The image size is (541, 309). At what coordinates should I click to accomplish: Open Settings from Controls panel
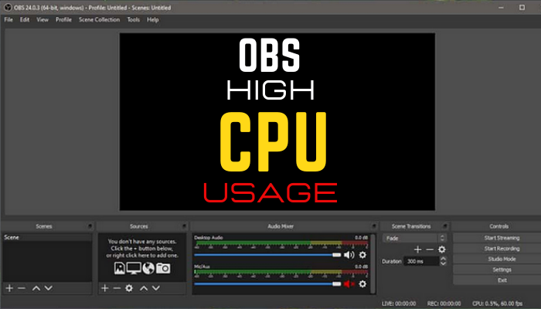click(x=502, y=270)
